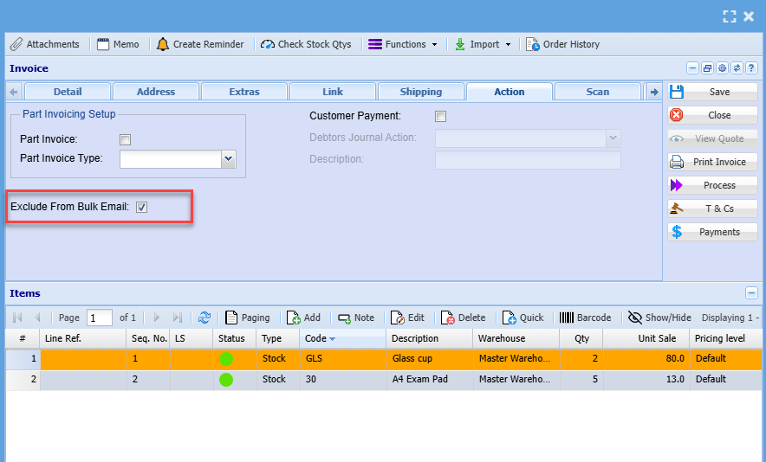Screen dimensions: 766x462
Task: Open the Functions dropdown menu
Action: tap(404, 44)
